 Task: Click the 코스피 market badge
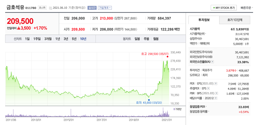(x=42, y=7)
